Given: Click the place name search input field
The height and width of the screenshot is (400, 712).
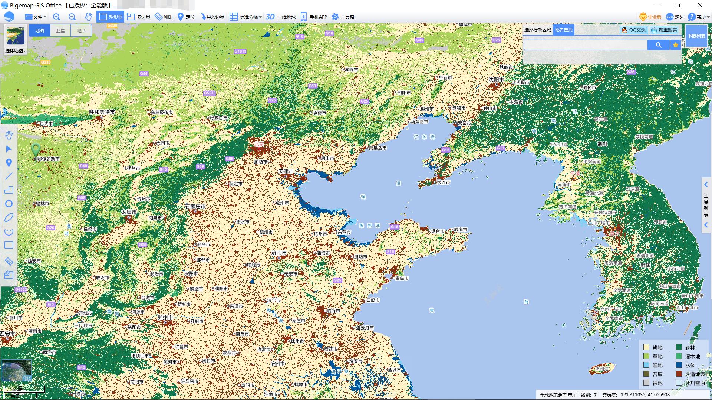Looking at the screenshot, I should (x=585, y=45).
